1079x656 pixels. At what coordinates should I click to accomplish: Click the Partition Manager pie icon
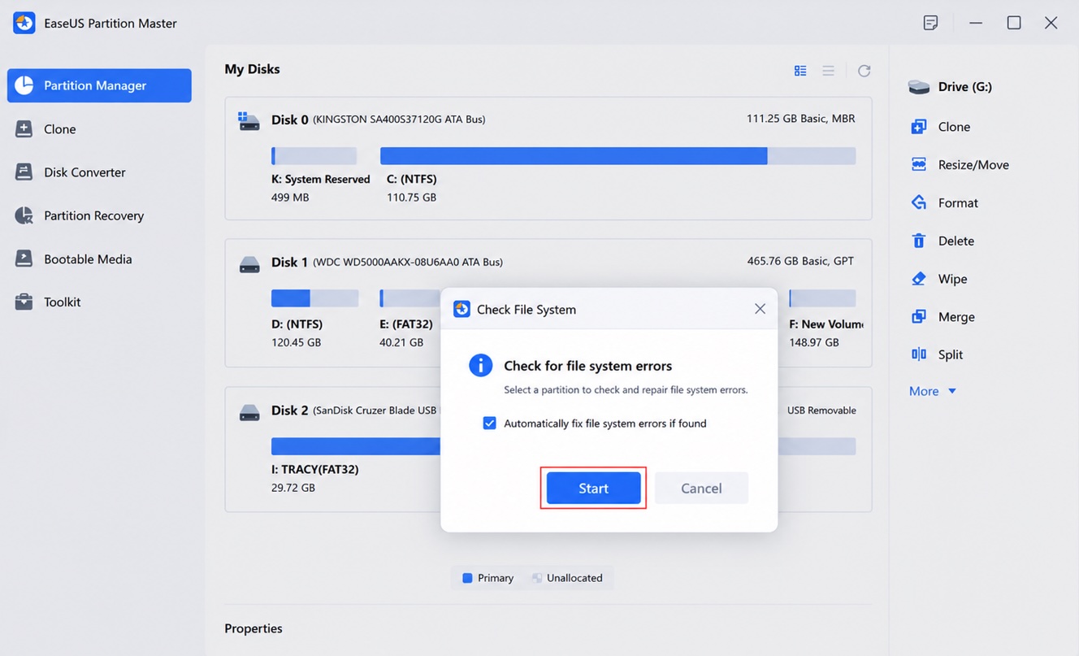click(x=24, y=85)
